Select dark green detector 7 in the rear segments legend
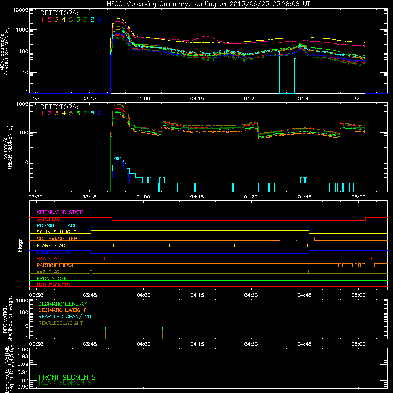The image size is (393, 393). coord(85,113)
